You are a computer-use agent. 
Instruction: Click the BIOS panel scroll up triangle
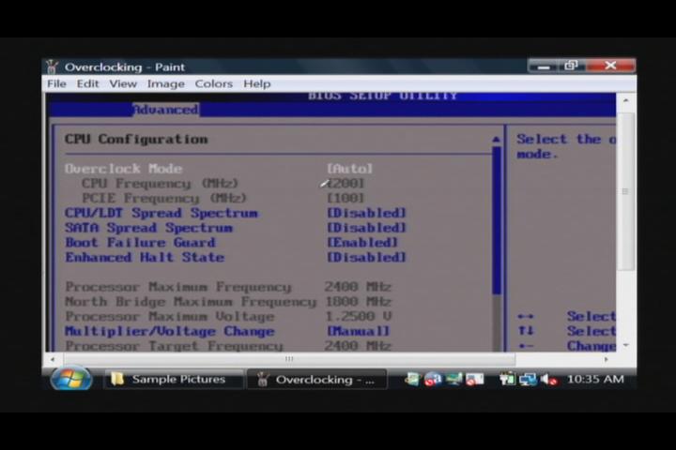[x=497, y=140]
